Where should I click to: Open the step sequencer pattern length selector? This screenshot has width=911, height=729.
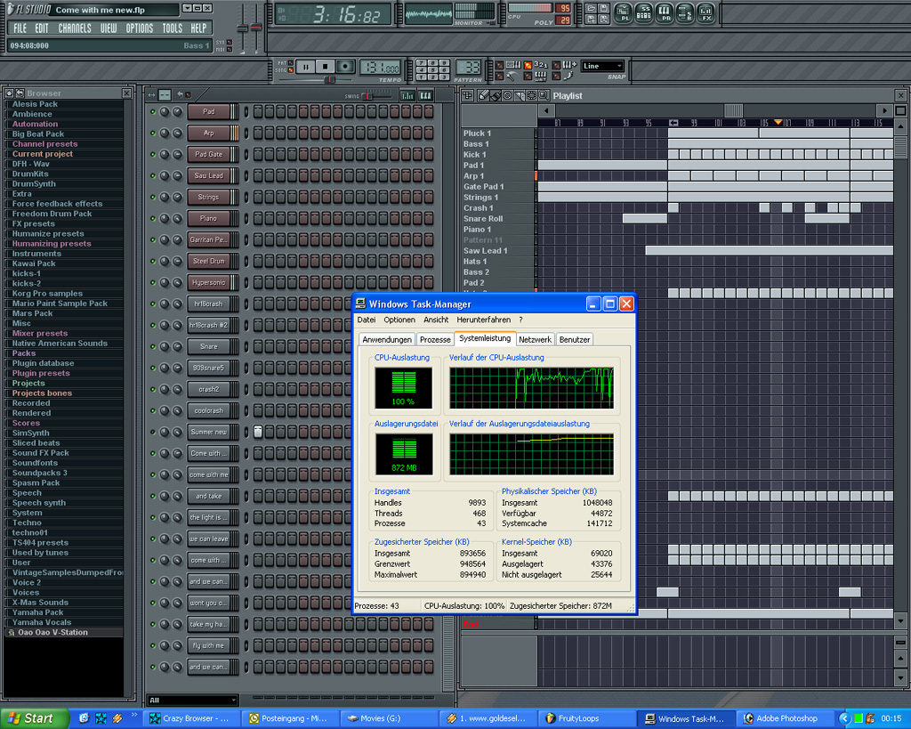coord(165,94)
